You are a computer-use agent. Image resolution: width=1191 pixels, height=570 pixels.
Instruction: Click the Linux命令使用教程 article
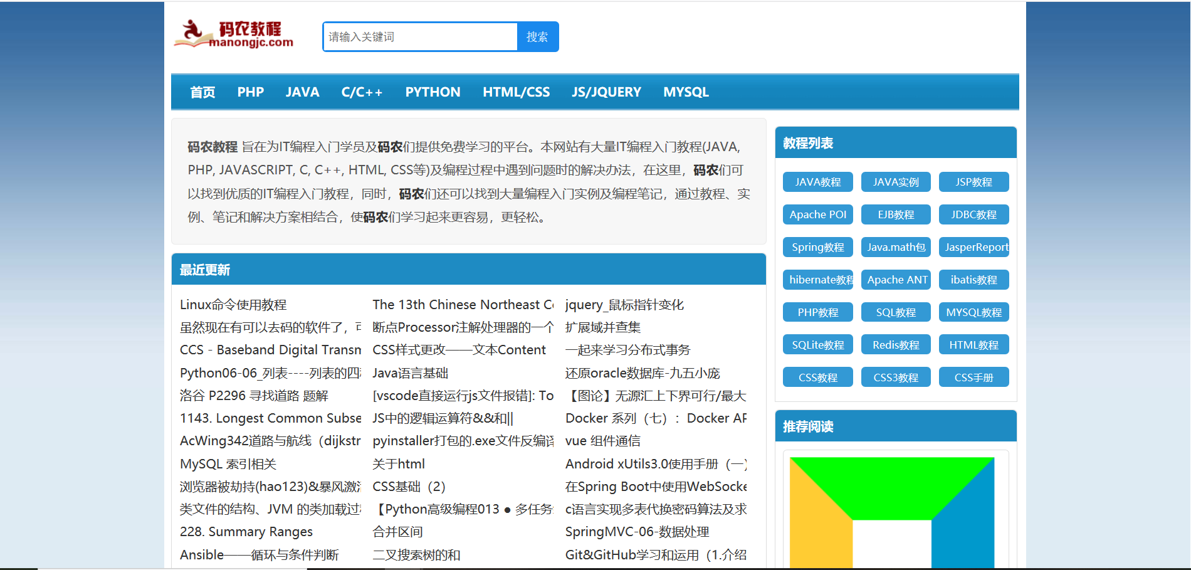click(233, 305)
